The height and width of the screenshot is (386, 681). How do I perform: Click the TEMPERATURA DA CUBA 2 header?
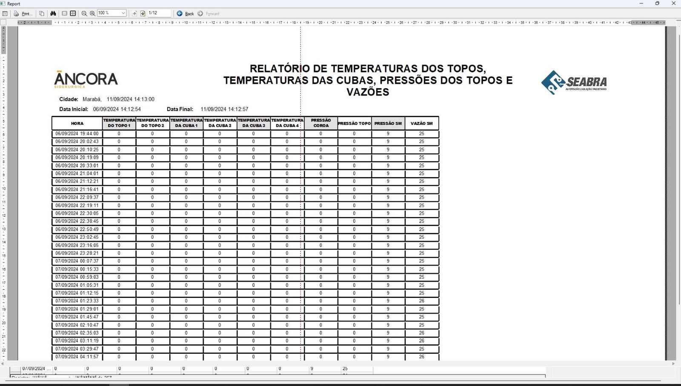click(220, 123)
